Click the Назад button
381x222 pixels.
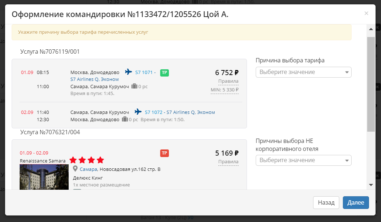tap(326, 203)
